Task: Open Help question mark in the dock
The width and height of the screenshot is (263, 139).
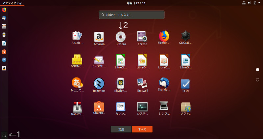Action: tap(4, 60)
